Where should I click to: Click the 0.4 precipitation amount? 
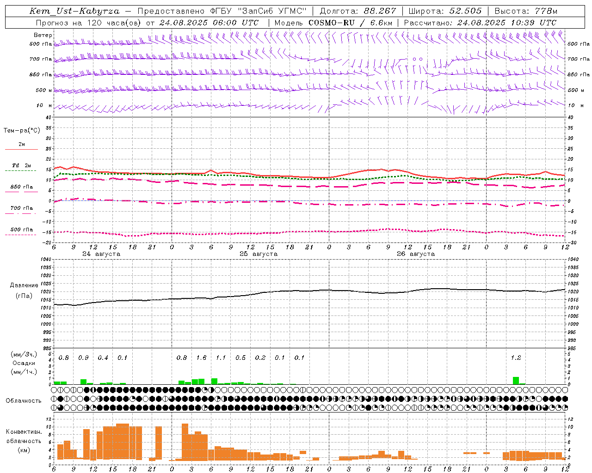point(103,358)
